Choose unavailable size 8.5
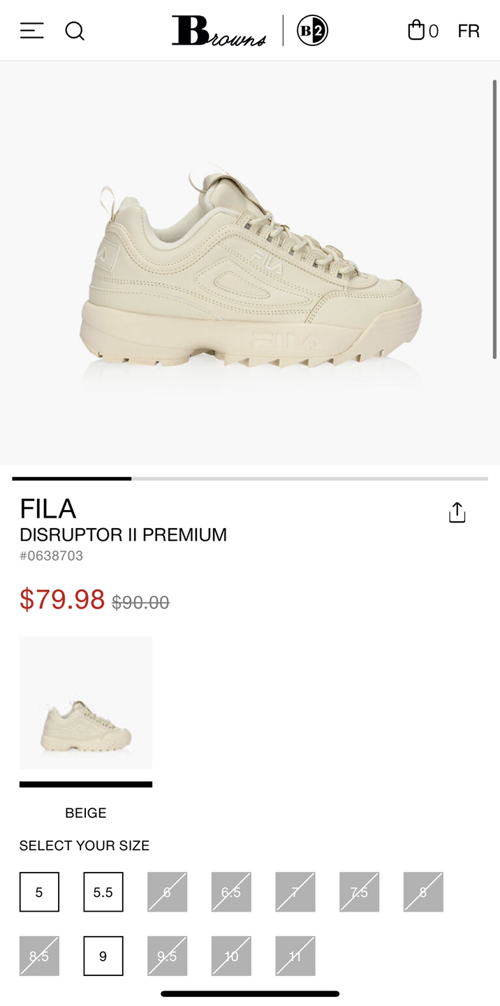 (x=39, y=956)
